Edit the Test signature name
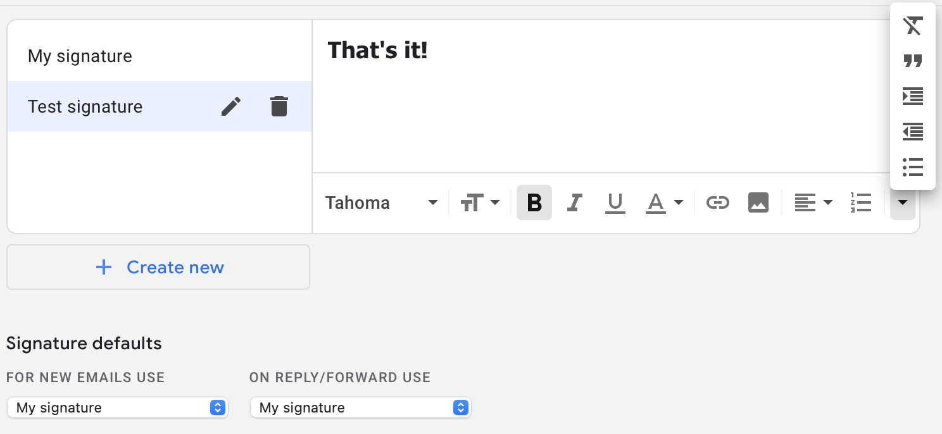942x434 pixels. pyautogui.click(x=231, y=106)
